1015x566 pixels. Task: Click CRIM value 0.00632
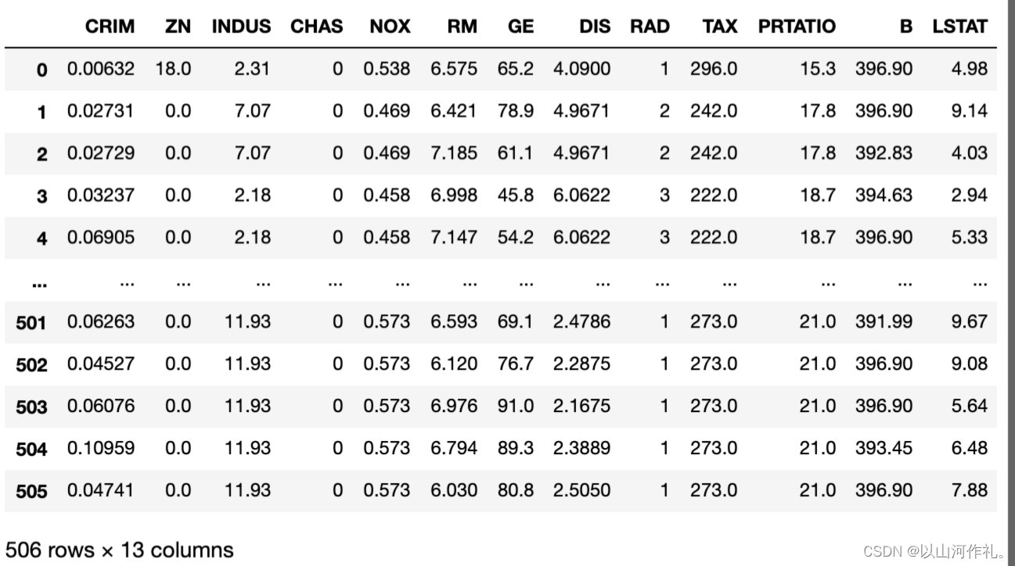[100, 69]
